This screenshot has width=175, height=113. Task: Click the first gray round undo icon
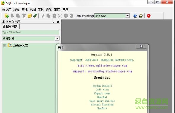click(x=66, y=15)
